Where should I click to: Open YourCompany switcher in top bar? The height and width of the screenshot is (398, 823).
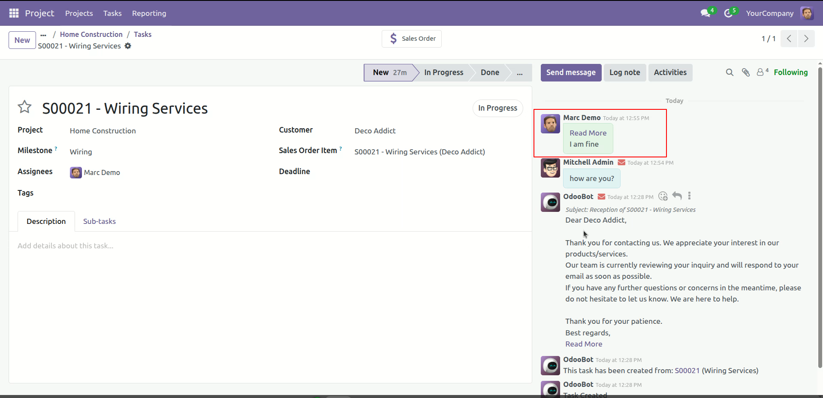tap(769, 13)
